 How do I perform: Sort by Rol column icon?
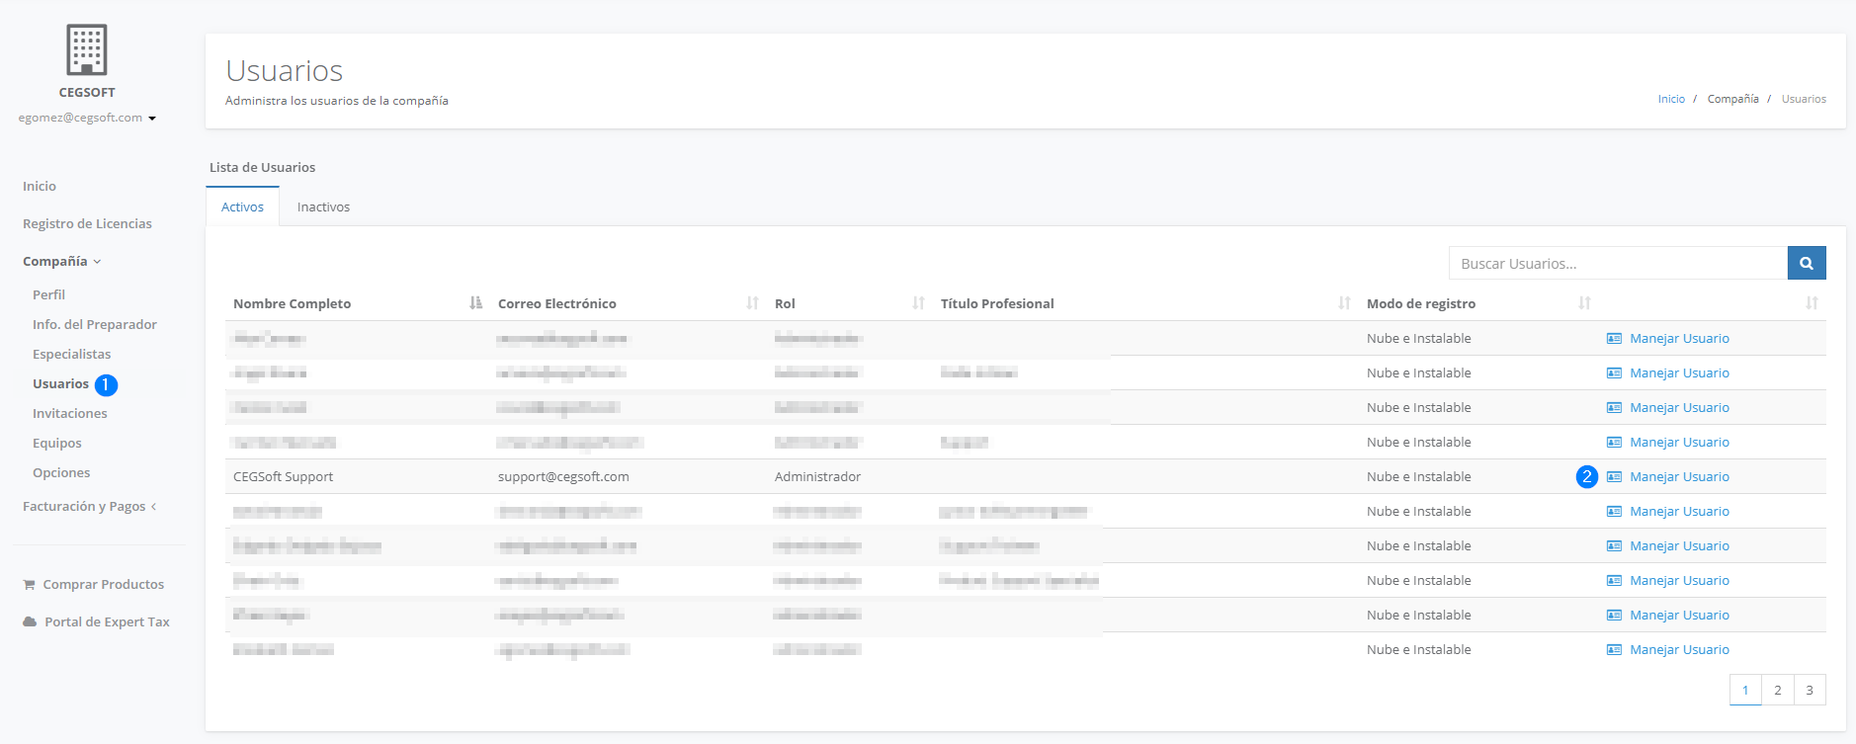919,303
